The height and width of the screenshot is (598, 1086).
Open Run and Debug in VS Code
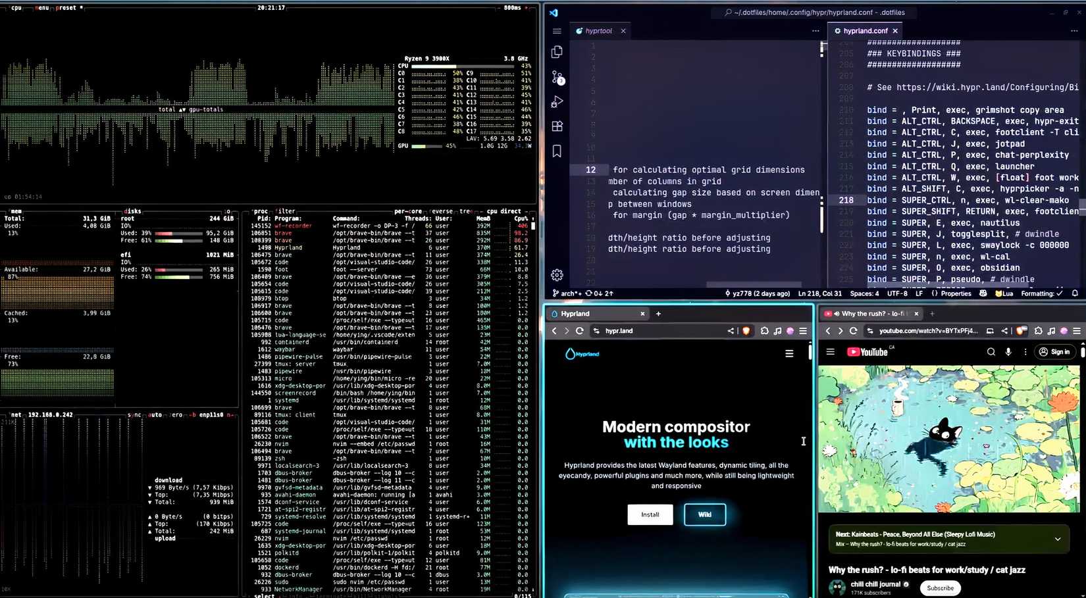pos(557,102)
